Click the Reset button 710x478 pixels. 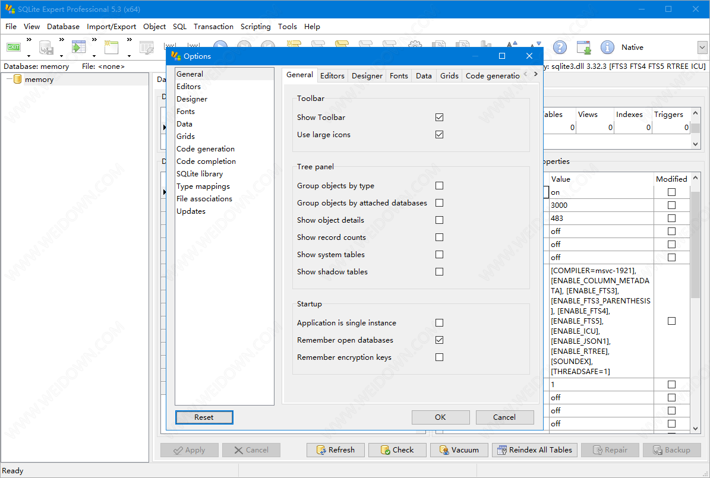[204, 417]
